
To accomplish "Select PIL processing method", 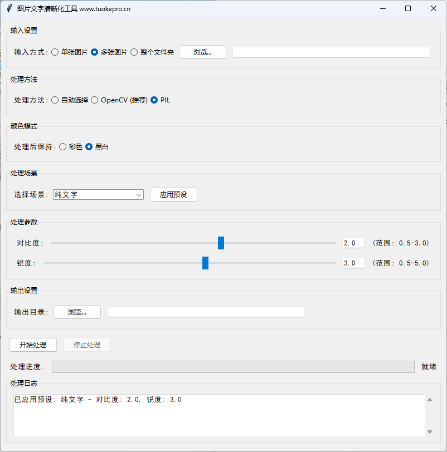I will (161, 100).
